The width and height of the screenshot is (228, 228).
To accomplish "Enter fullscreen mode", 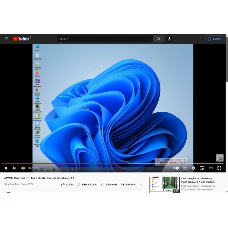I will 219,168.
